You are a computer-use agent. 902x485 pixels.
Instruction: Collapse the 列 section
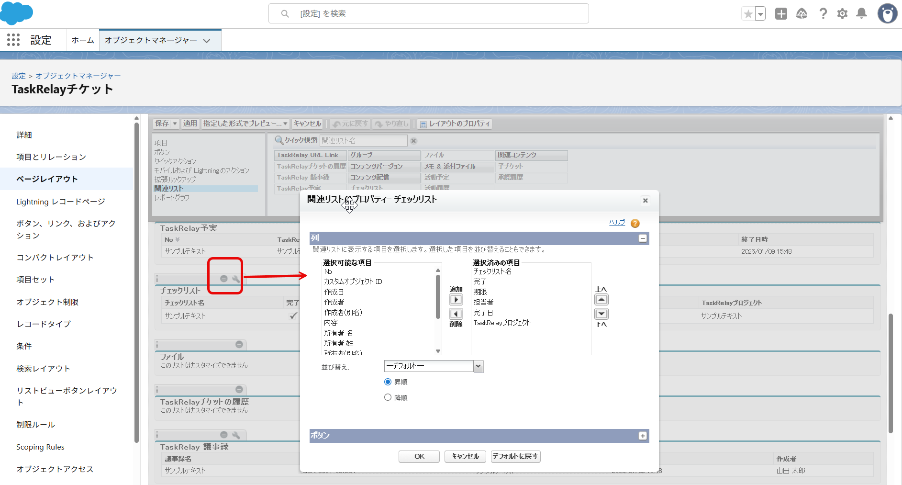pyautogui.click(x=643, y=238)
